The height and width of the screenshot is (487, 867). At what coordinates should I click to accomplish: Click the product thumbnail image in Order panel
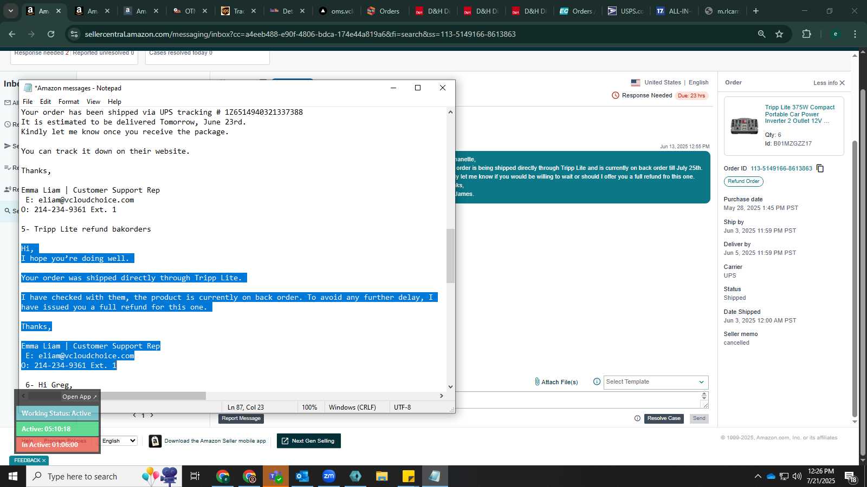(744, 126)
